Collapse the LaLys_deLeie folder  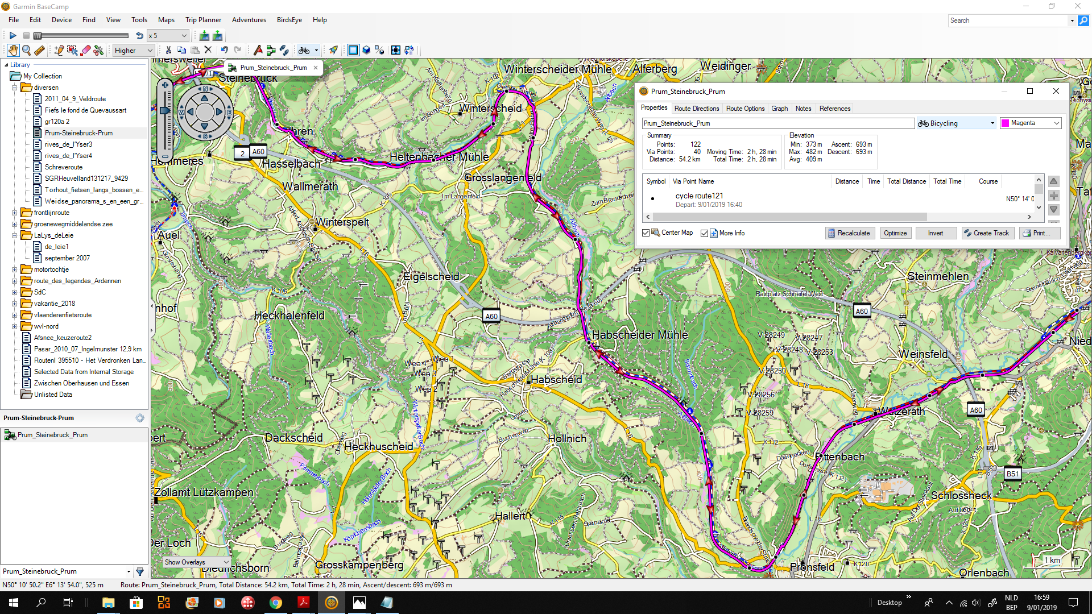pos(15,235)
